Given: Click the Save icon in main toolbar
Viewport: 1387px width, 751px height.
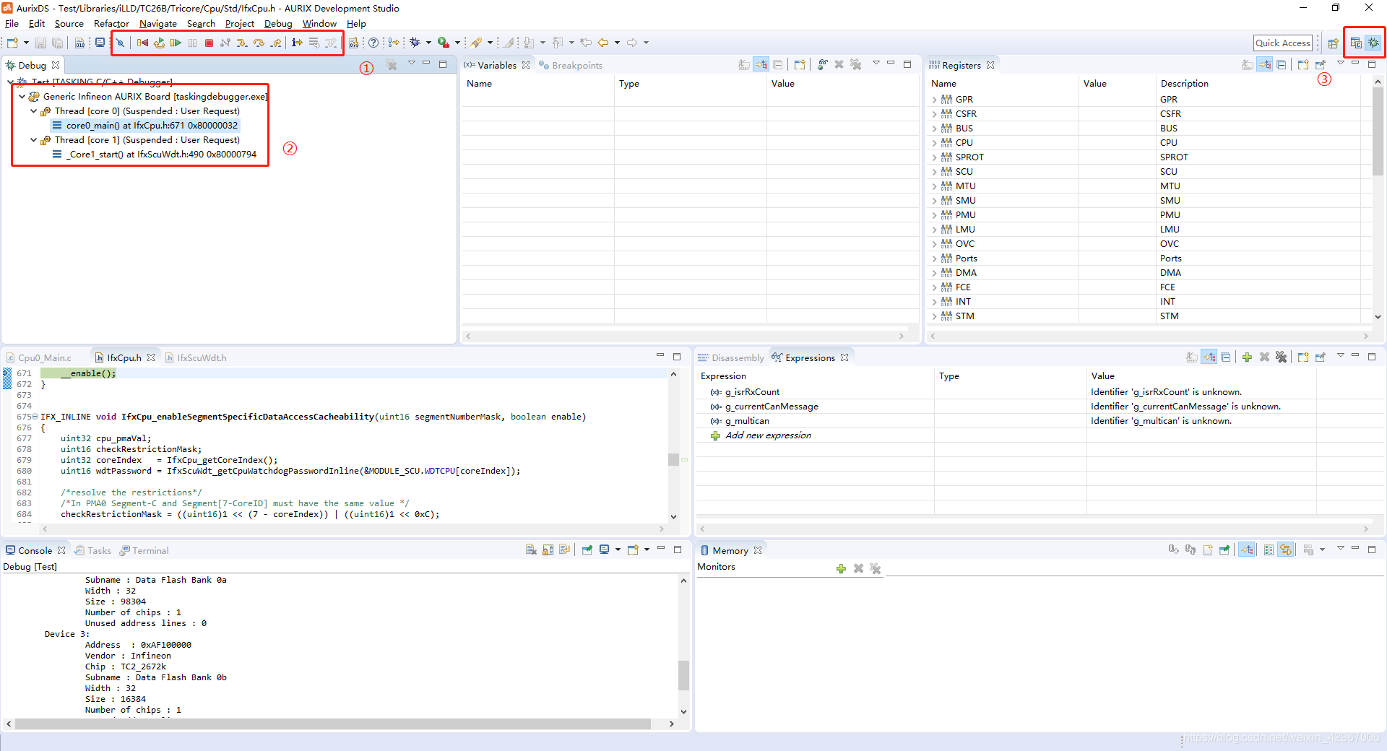Looking at the screenshot, I should 40,43.
